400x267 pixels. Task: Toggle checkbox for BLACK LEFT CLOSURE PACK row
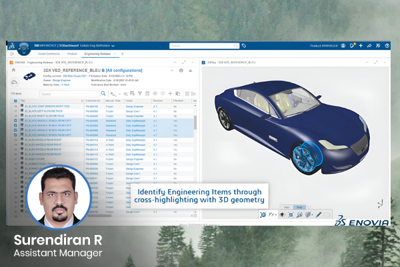(16, 111)
